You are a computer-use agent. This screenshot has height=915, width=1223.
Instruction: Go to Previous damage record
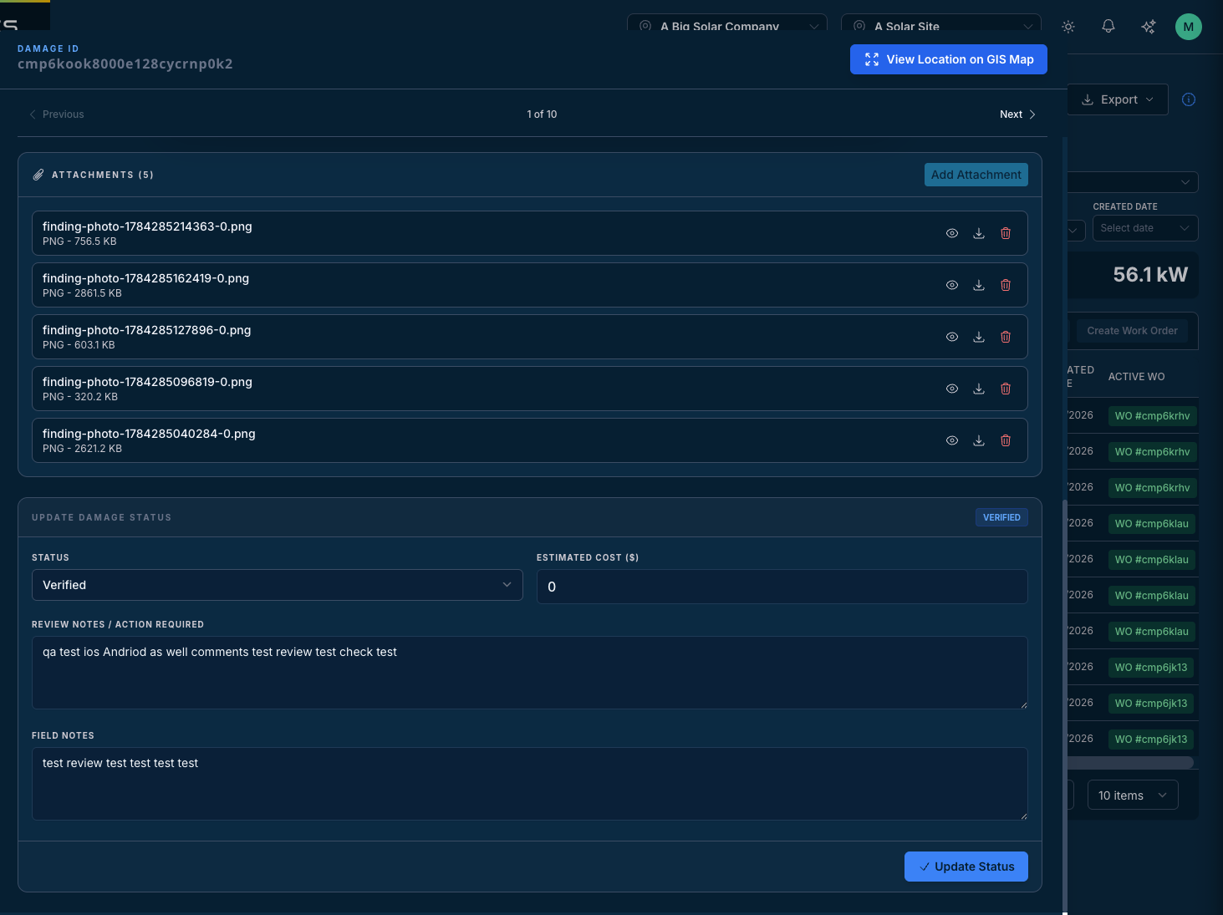point(57,114)
